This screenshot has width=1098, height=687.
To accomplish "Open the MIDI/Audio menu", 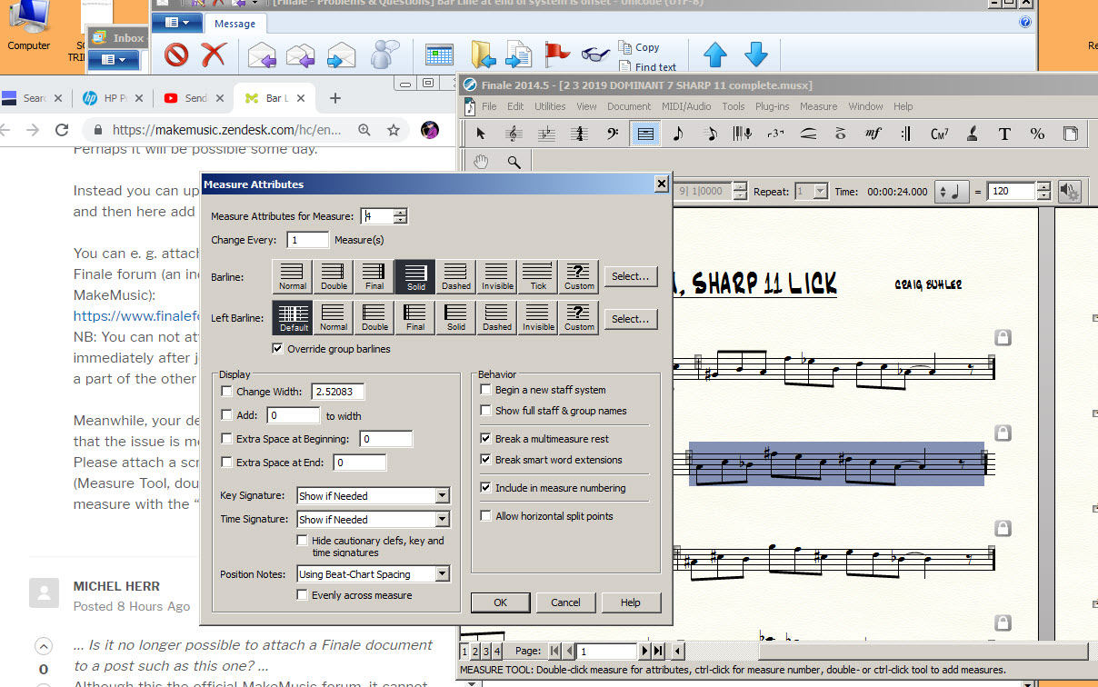I will [686, 106].
